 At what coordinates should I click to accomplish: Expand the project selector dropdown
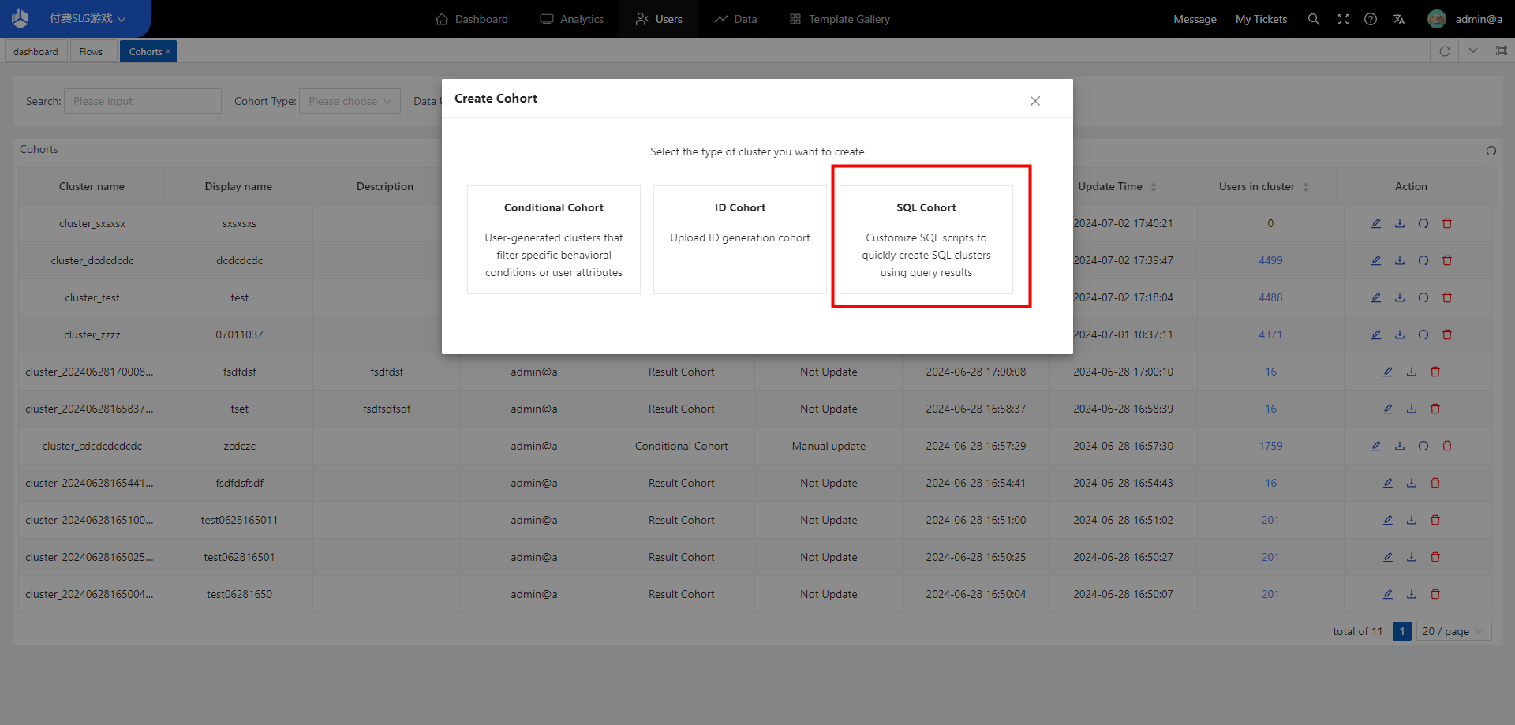pos(87,19)
